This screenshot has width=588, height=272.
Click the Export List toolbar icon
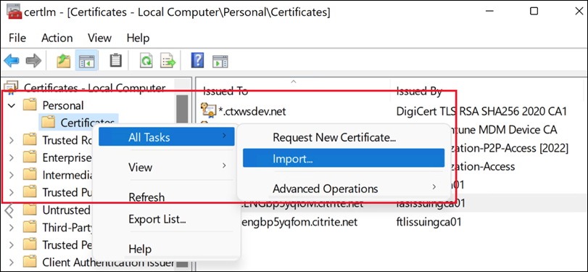168,60
